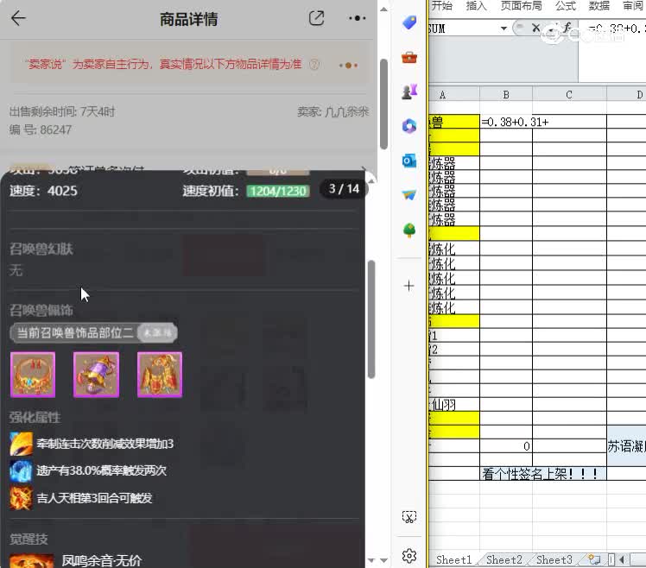Click the product page scrollbar thumb
646x568 pixels.
click(x=384, y=104)
